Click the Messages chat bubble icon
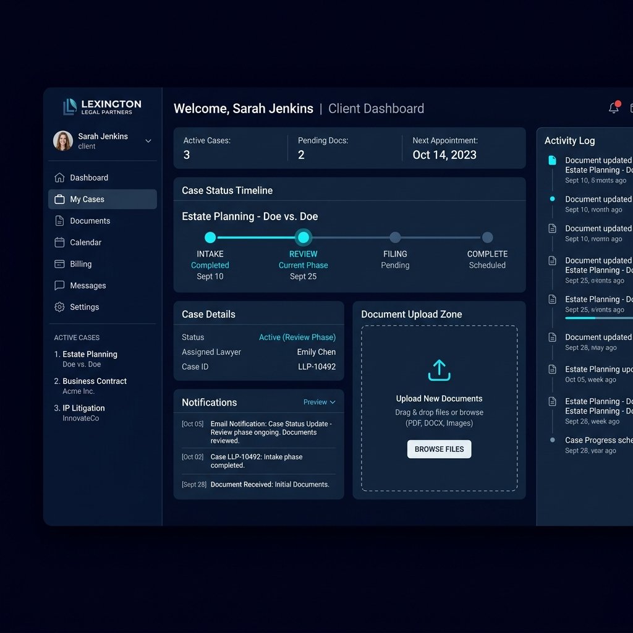The width and height of the screenshot is (633, 633). point(59,286)
